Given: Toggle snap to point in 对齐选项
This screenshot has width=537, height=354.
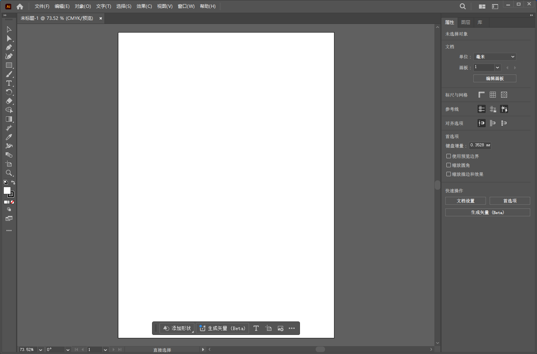Looking at the screenshot, I should click(482, 123).
